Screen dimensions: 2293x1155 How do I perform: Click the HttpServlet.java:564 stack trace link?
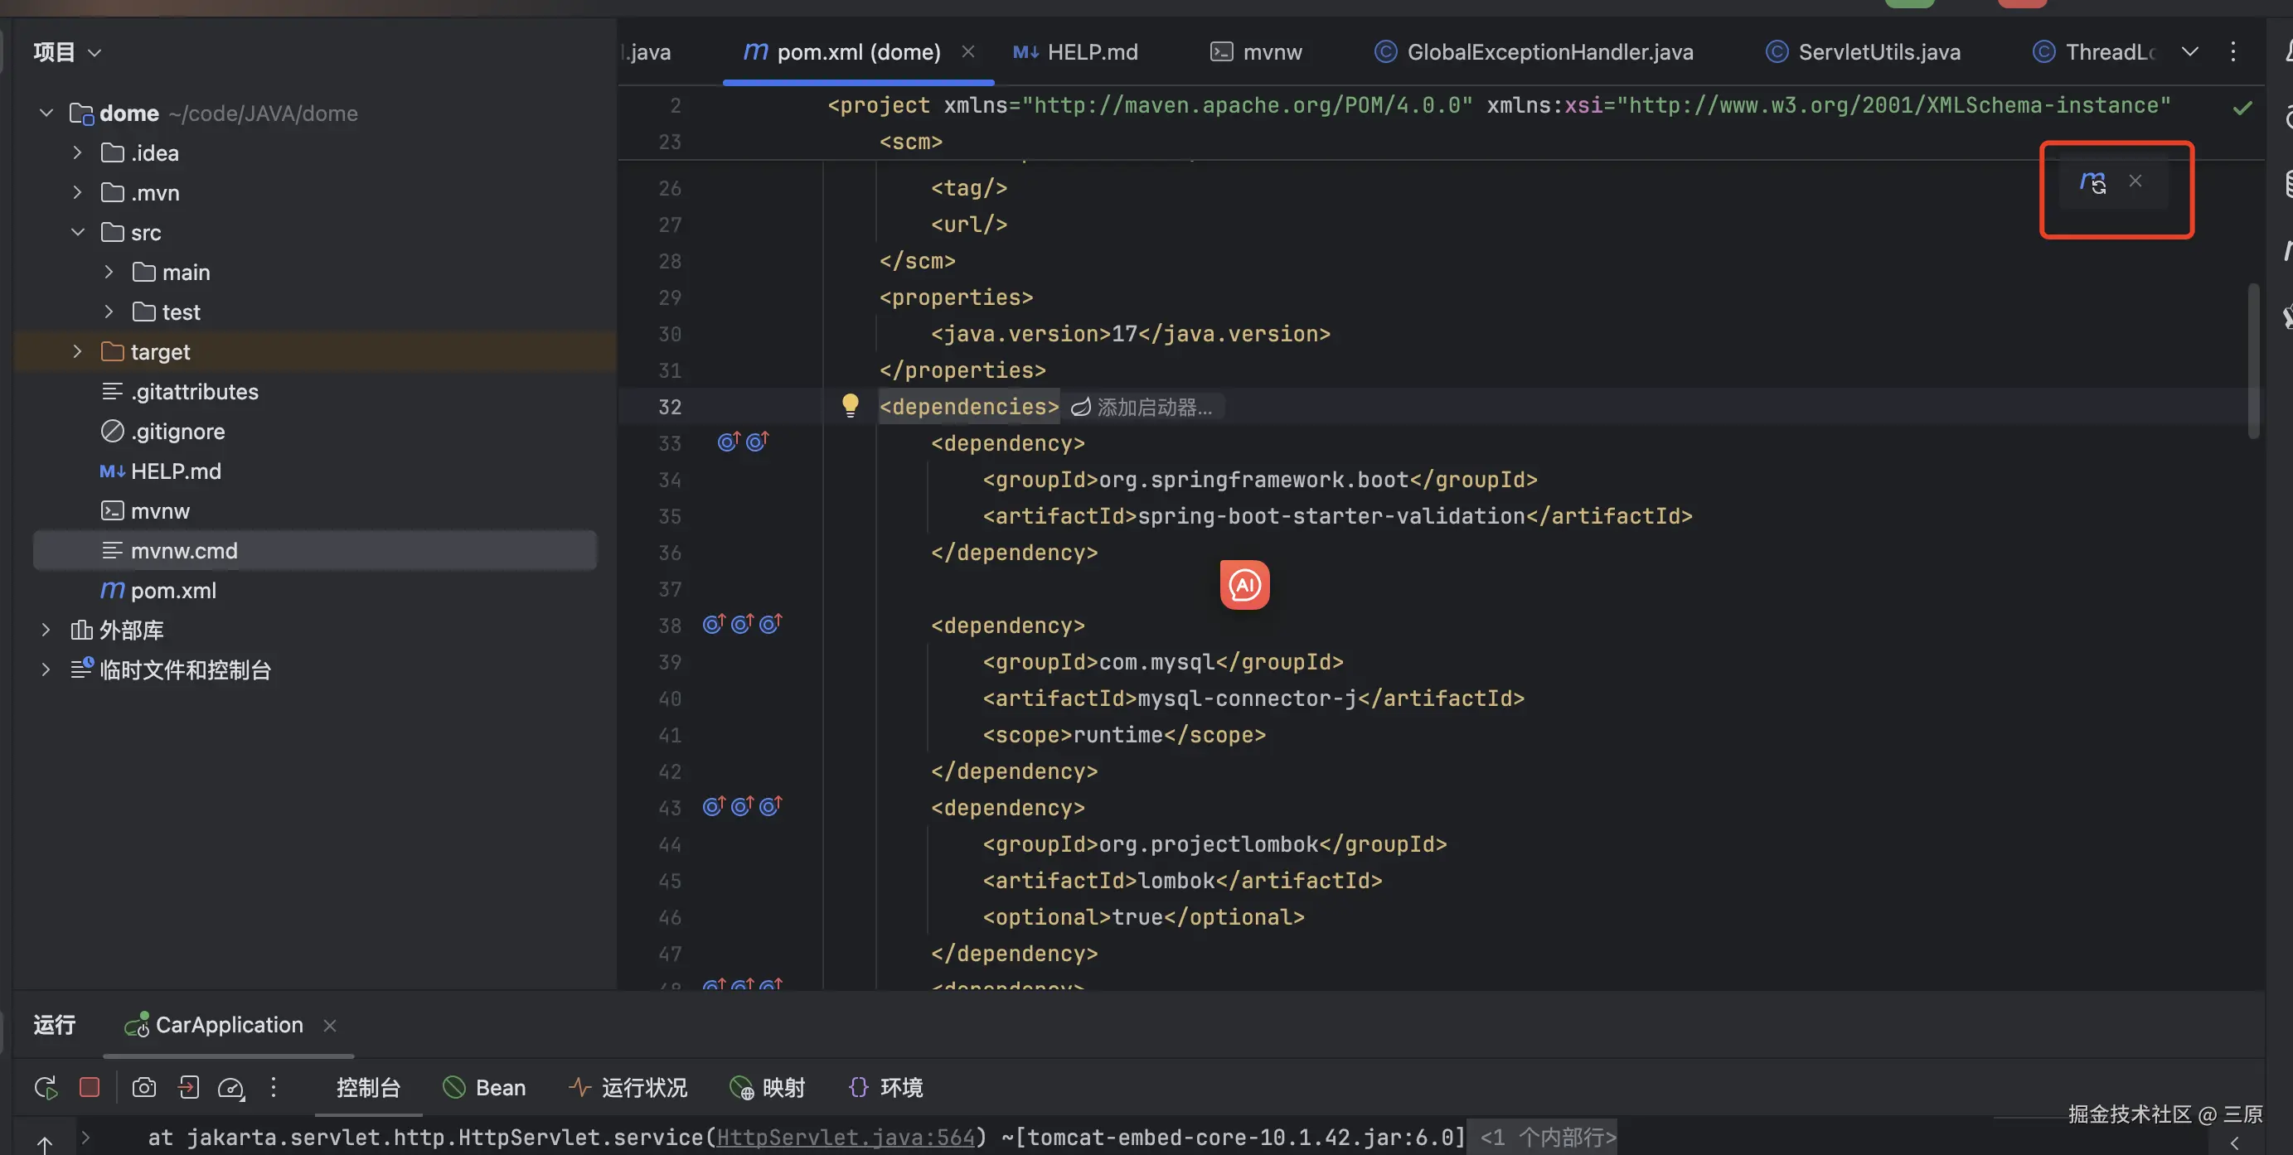(x=845, y=1138)
